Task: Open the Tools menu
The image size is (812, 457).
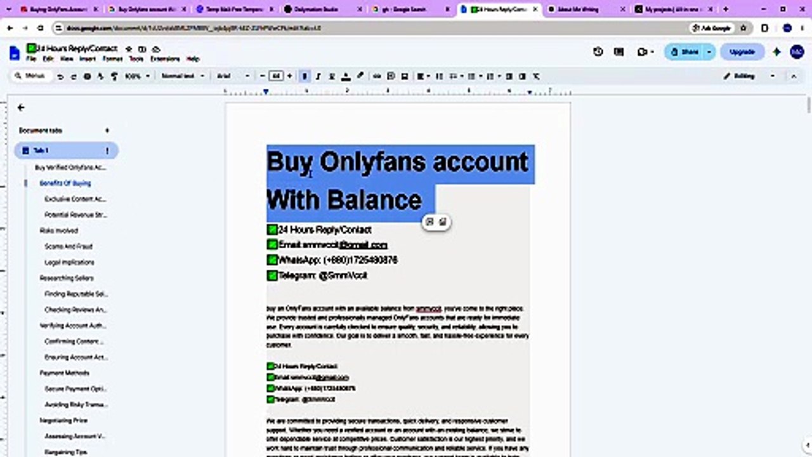Action: click(136, 59)
